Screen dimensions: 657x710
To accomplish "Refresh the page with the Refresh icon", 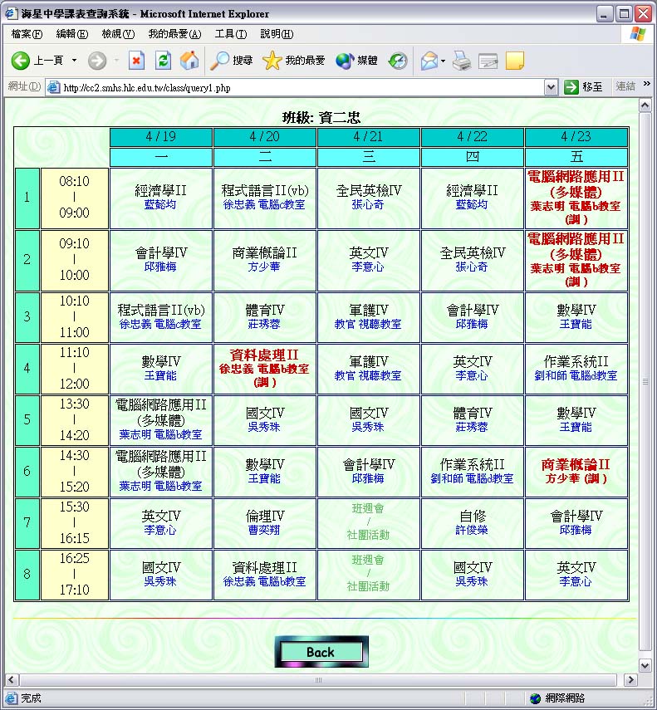I will point(163,61).
